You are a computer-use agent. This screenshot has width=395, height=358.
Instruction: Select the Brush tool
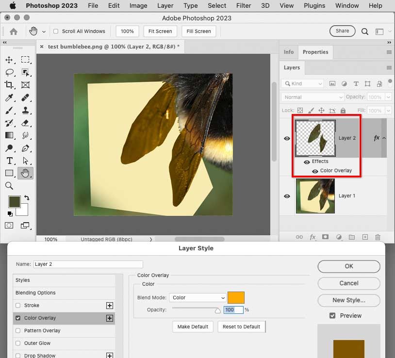[x=9, y=110]
